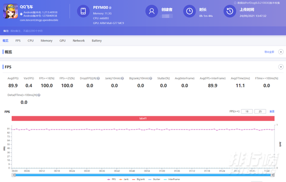The height and width of the screenshot is (182, 286).
Task: Click the duration clock icon
Action: pos(189,11)
